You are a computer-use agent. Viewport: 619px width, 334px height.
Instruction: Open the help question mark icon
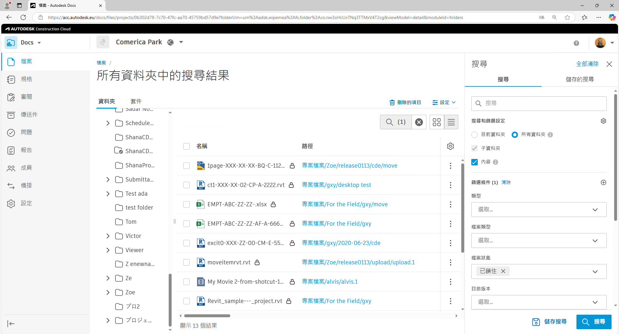click(576, 43)
